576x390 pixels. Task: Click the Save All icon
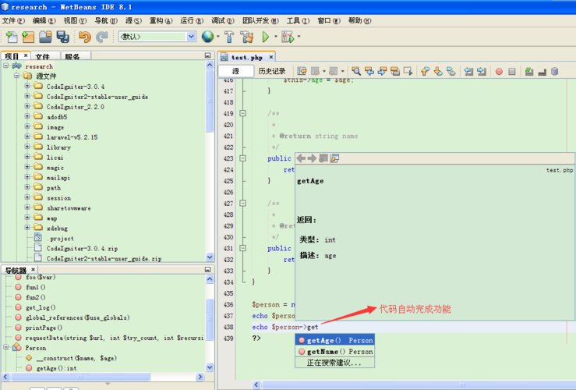(x=63, y=37)
